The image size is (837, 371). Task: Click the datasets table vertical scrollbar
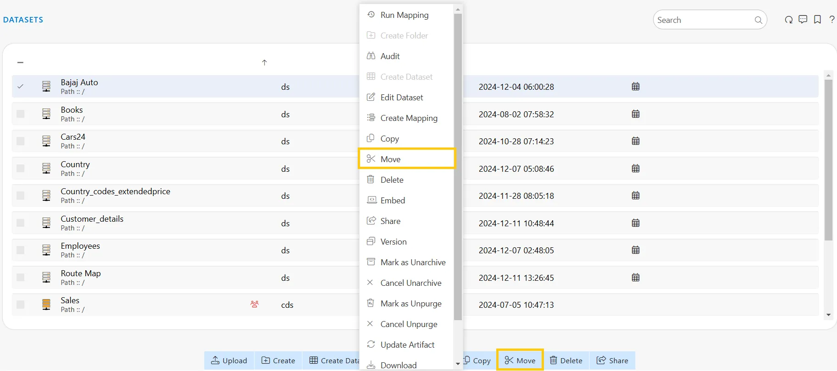point(828,160)
